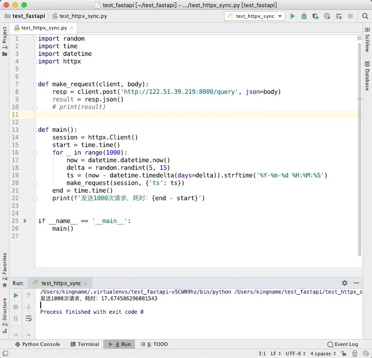Click the inspection status indicator above the scrollbar

tap(359, 38)
